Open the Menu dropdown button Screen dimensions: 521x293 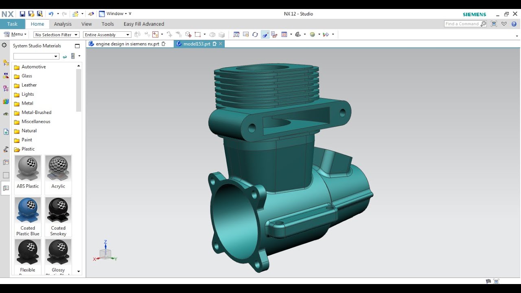point(15,35)
